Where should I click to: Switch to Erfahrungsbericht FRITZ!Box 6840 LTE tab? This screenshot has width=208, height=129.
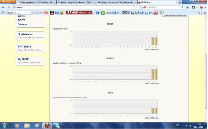click(x=36, y=2)
